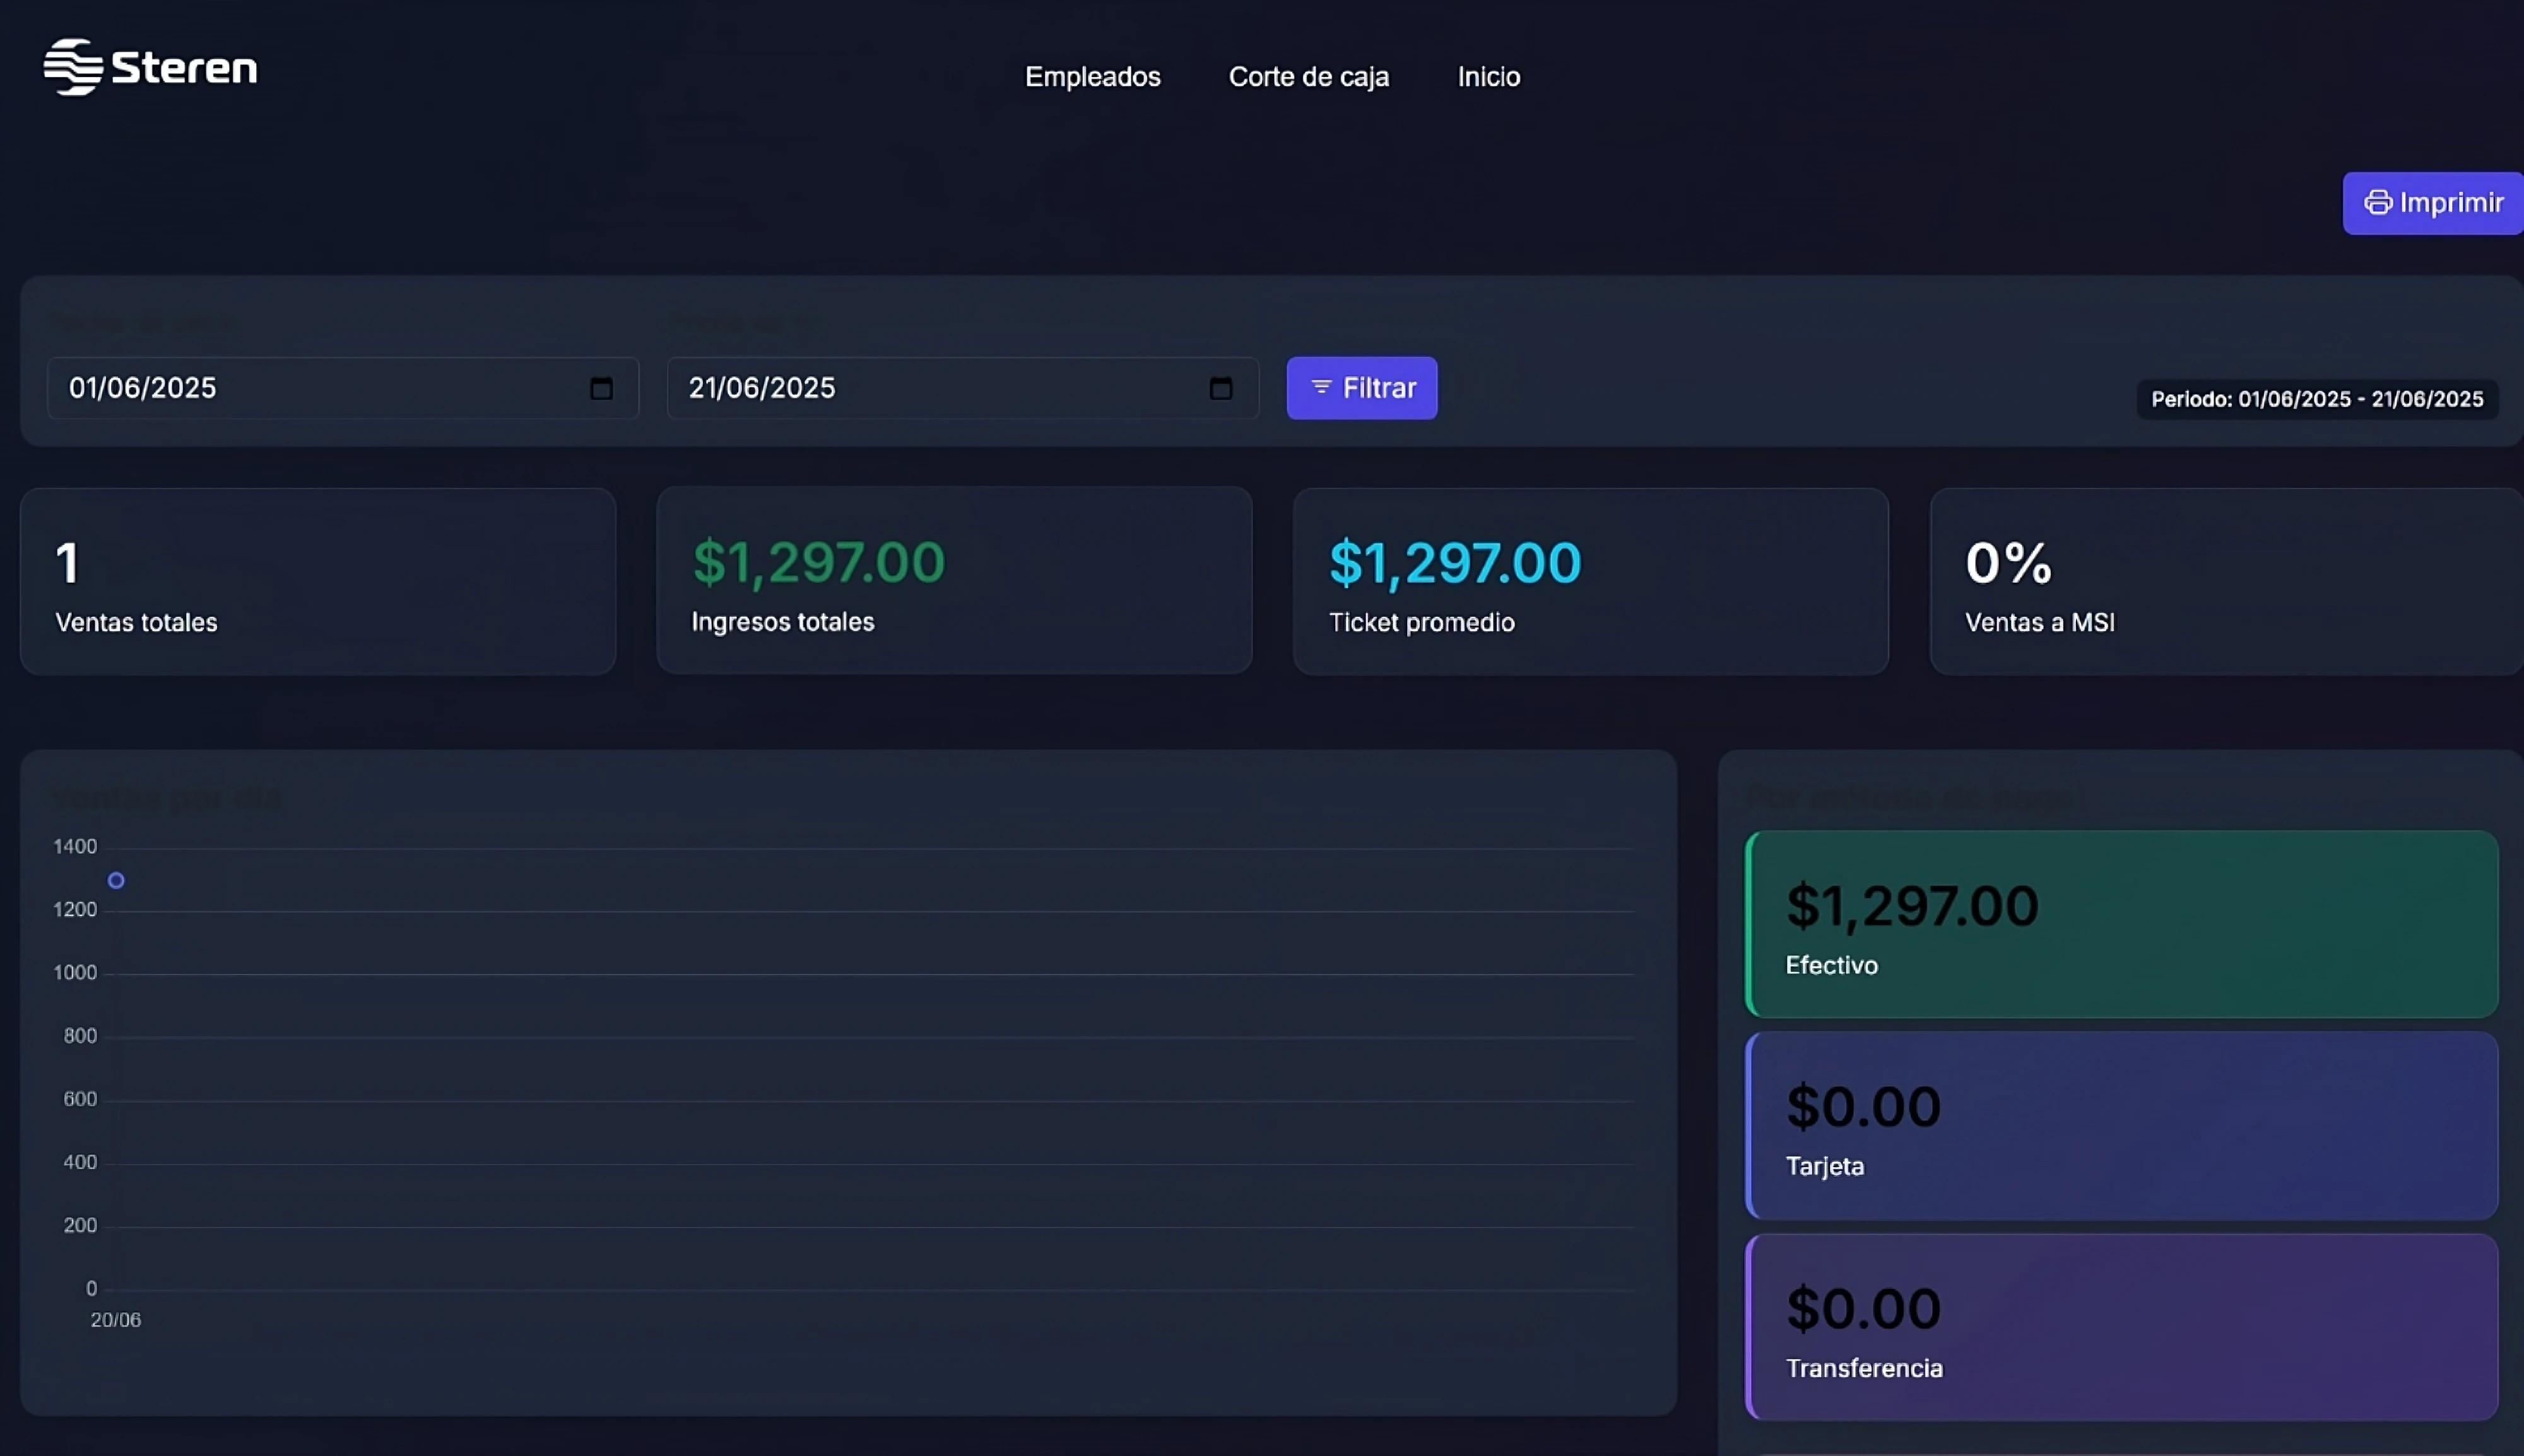The image size is (2524, 1456).
Task: Select the data point on sales chart
Action: tap(116, 881)
